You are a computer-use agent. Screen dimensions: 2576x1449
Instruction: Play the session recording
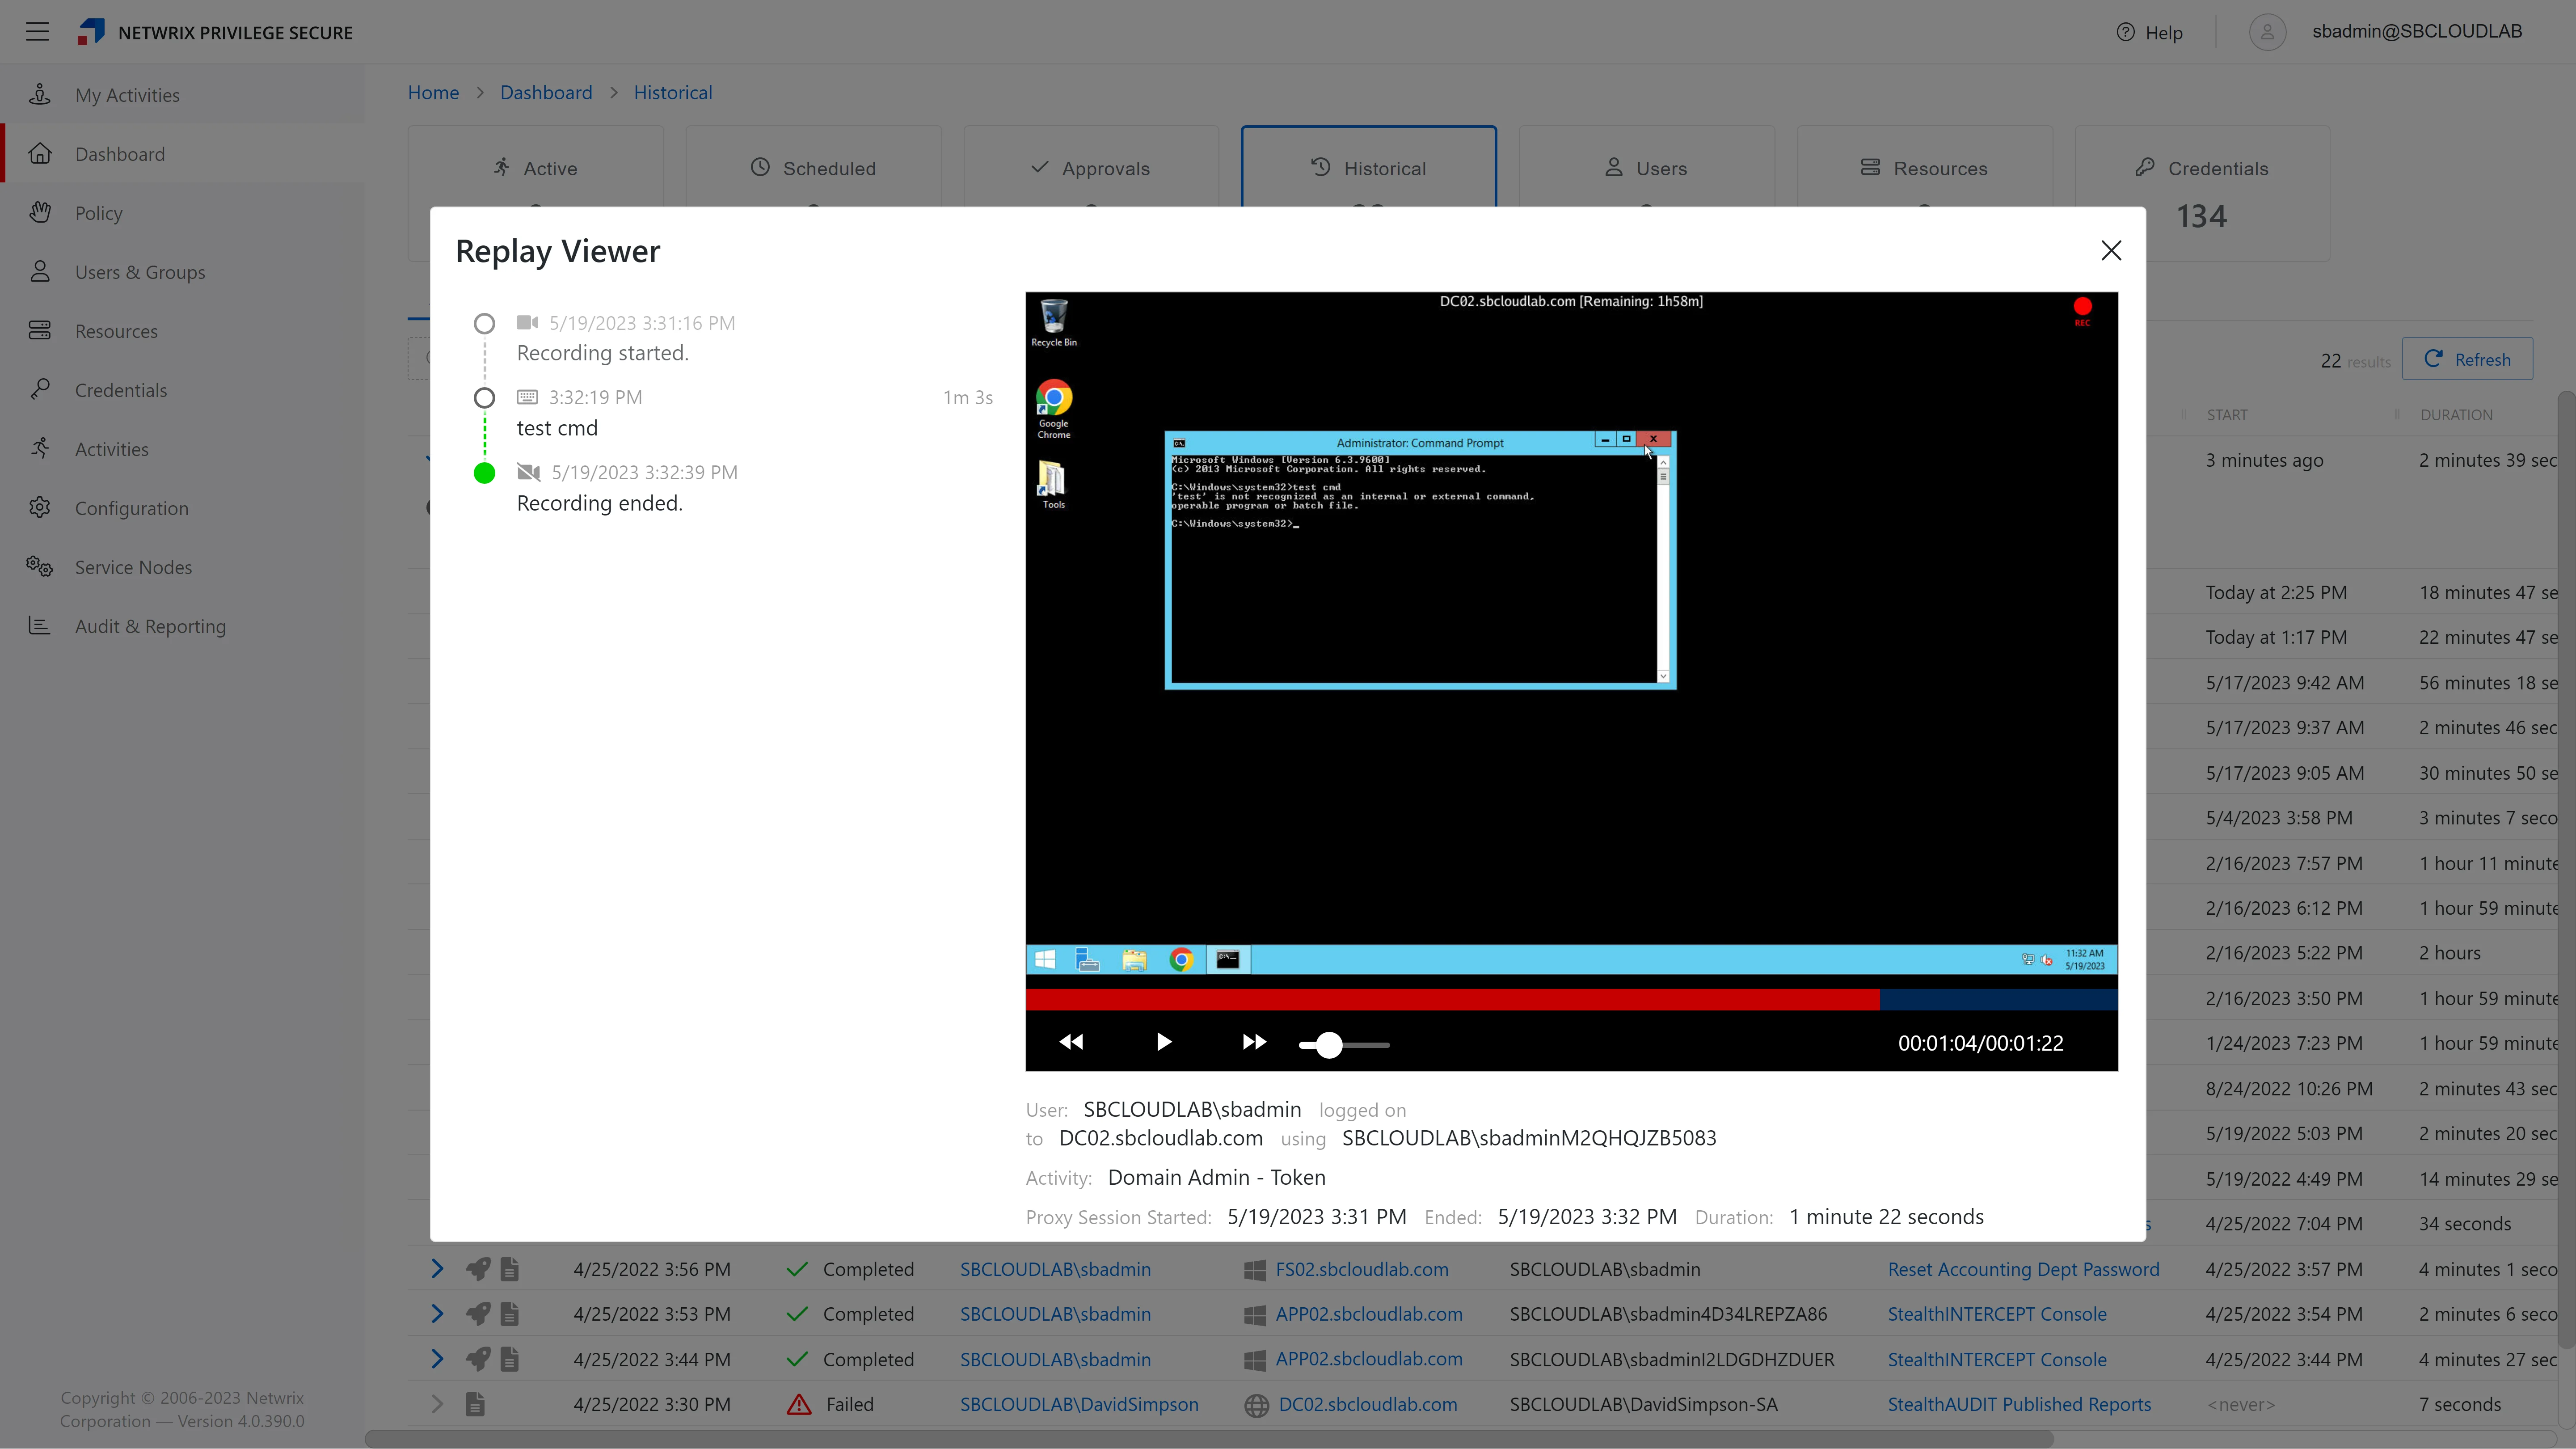pos(1163,1042)
